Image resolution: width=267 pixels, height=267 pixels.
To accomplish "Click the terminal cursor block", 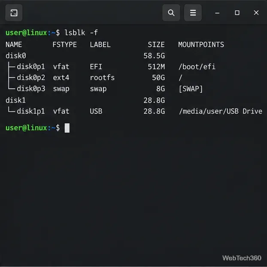I will pyautogui.click(x=67, y=128).
